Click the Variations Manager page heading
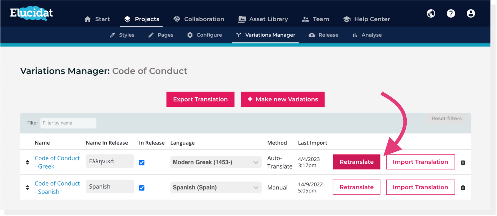The image size is (497, 216). click(104, 71)
